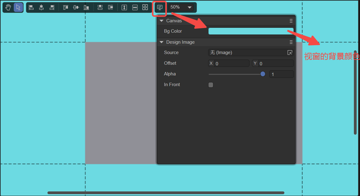Select the hand pan tool

click(8, 7)
